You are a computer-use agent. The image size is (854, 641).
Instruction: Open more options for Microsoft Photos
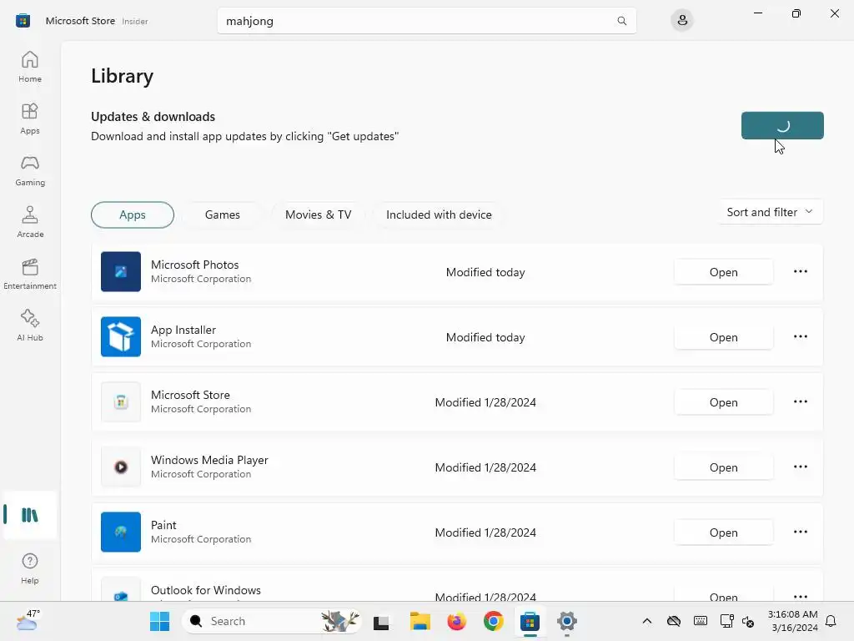coord(800,271)
